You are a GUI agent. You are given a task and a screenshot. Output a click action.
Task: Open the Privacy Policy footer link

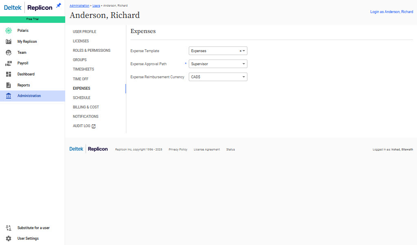coord(178,150)
